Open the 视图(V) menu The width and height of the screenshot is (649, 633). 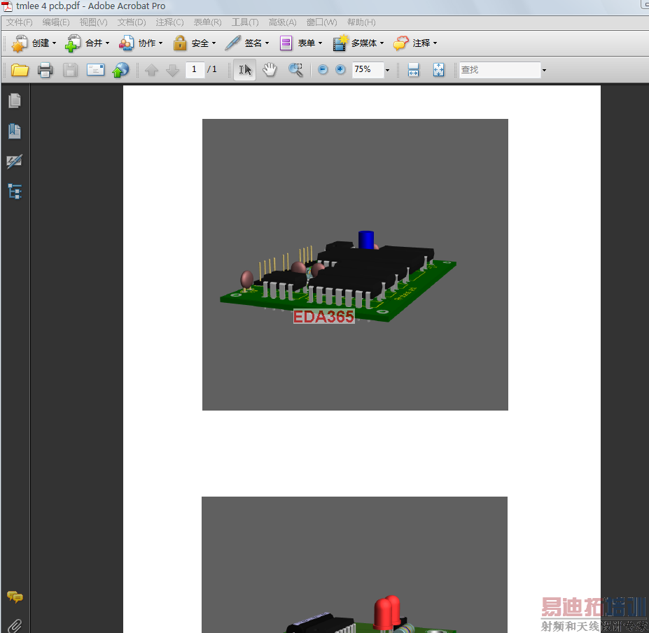(93, 22)
